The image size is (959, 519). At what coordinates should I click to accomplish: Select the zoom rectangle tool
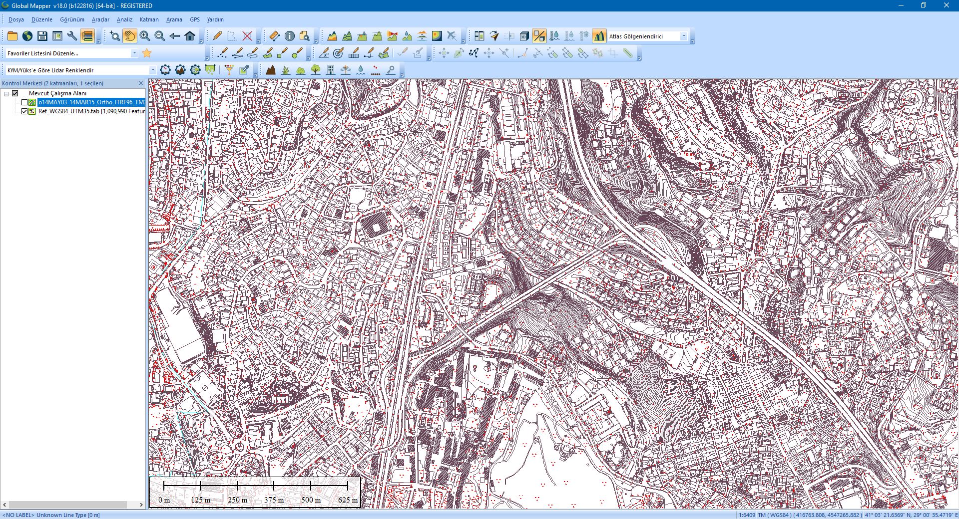[x=115, y=36]
